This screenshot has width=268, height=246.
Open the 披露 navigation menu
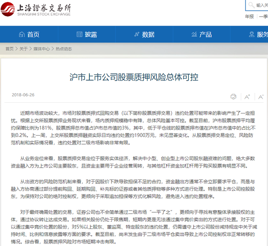point(87,34)
